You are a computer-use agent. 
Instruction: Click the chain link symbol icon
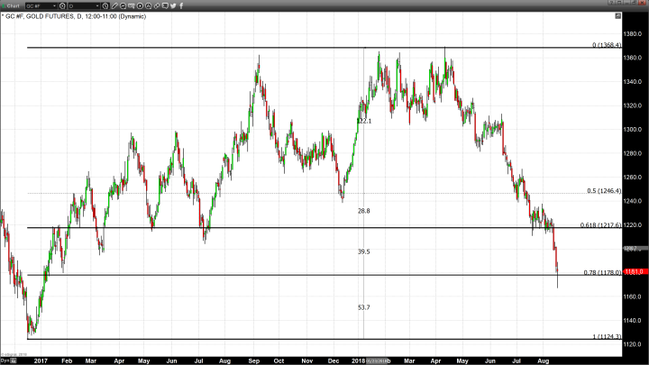tap(157, 5)
